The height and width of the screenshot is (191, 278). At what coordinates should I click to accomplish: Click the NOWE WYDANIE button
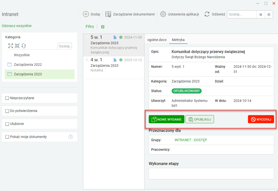[x=166, y=119]
